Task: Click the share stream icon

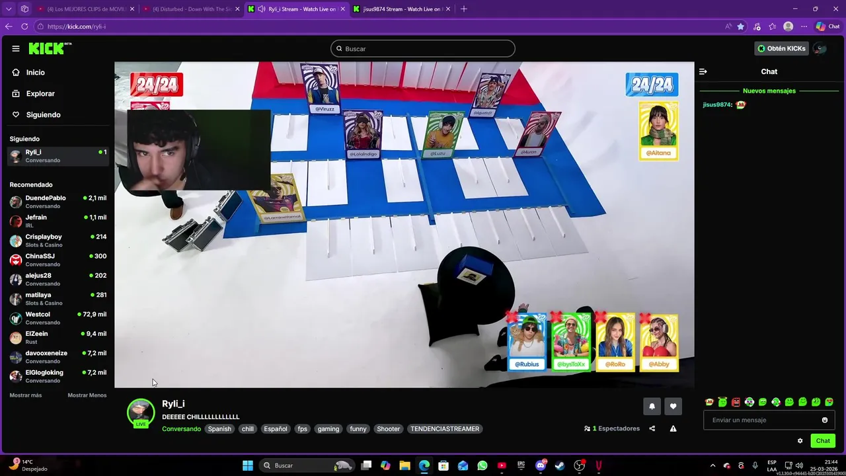Action: (652, 428)
